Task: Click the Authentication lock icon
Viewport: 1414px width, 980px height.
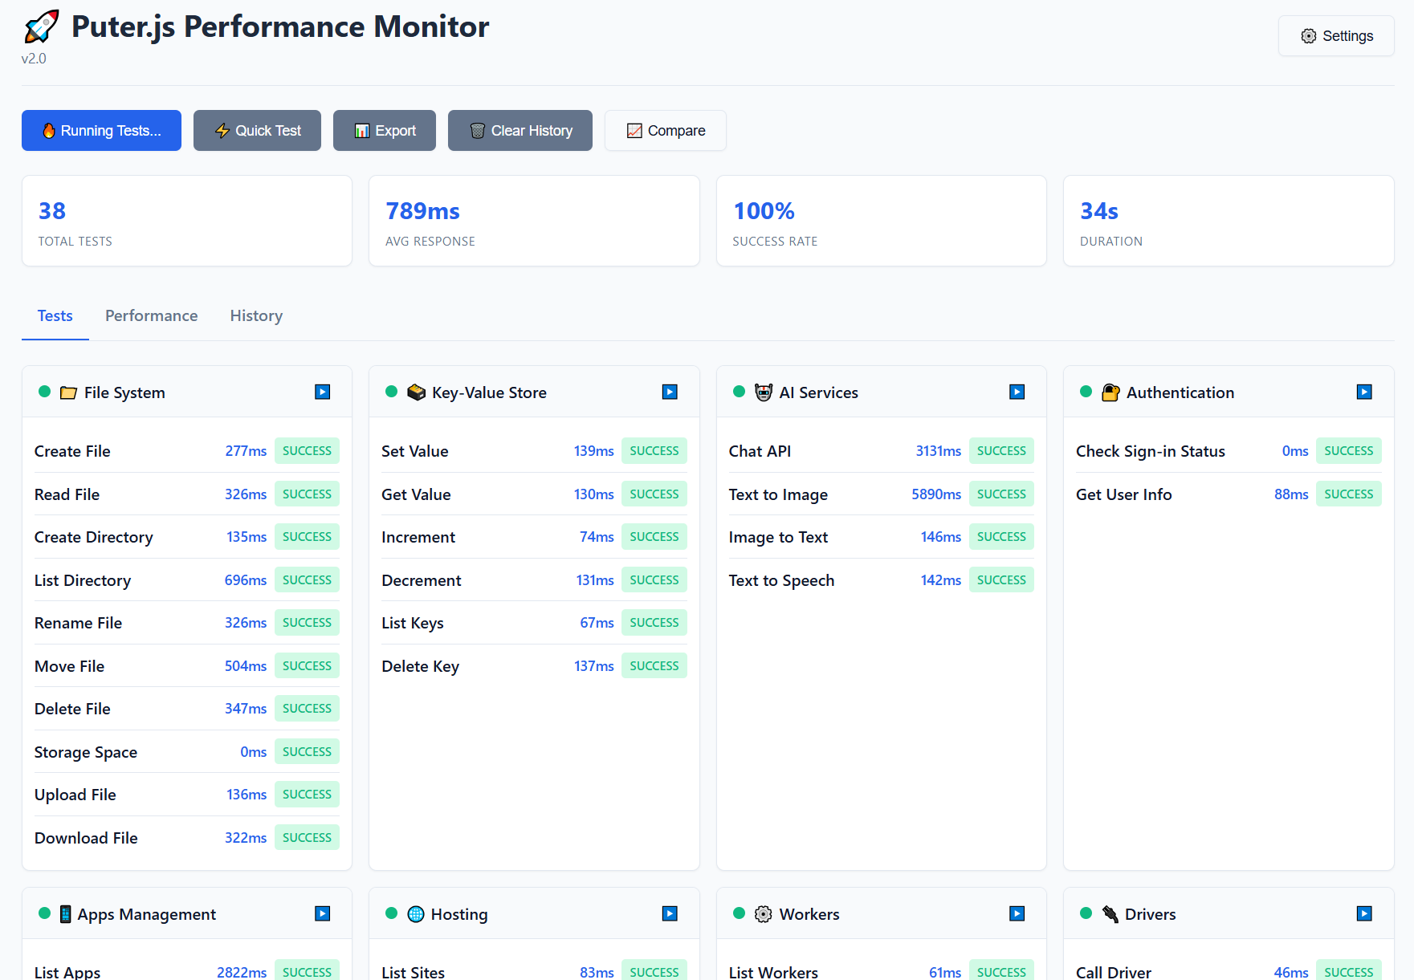Action: click(1110, 392)
